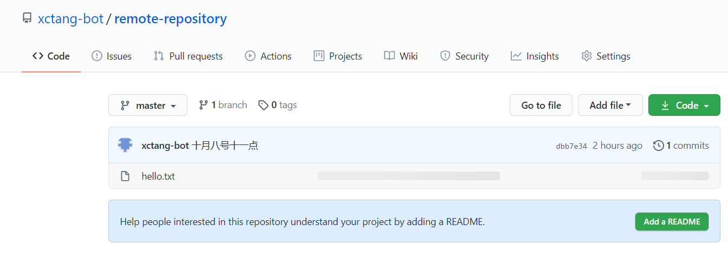The width and height of the screenshot is (728, 257).
Task: Click the Security shield icon
Action: coord(445,56)
